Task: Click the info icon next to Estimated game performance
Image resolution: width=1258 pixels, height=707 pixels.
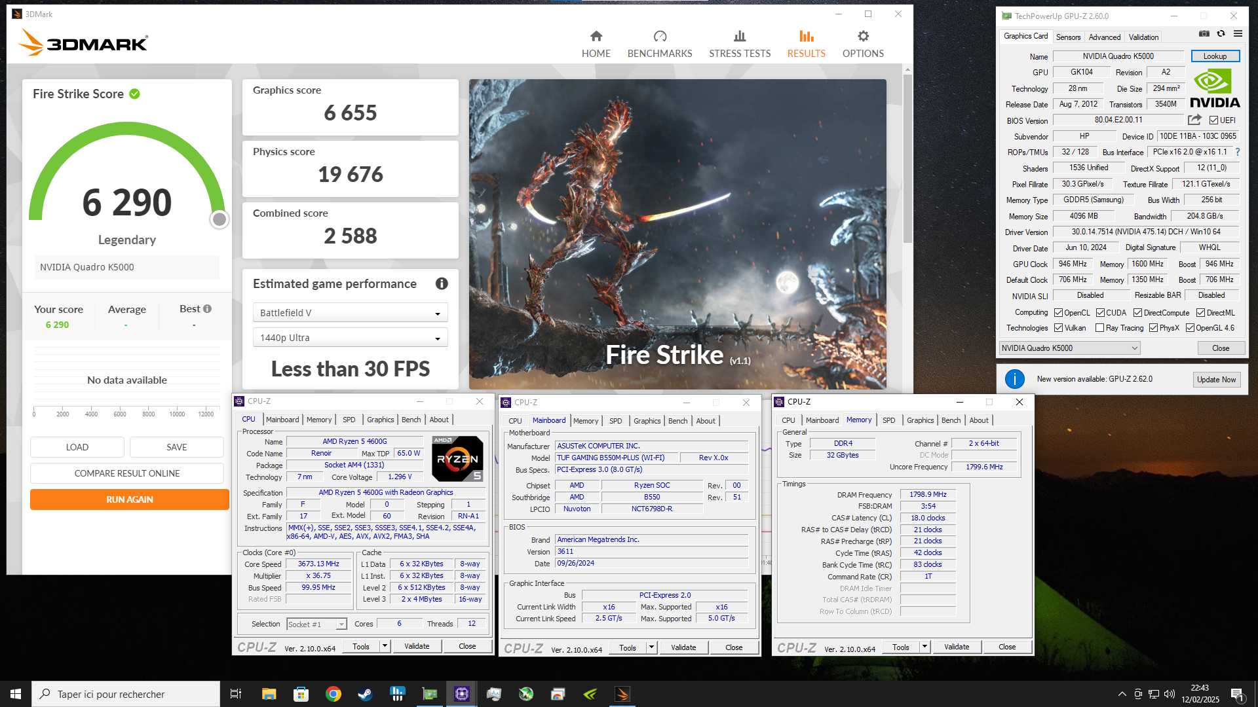Action: coord(442,283)
